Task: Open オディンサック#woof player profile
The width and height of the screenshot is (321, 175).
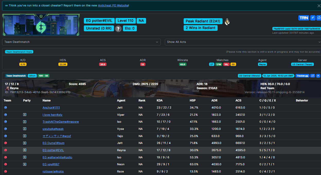Action: coord(57,136)
